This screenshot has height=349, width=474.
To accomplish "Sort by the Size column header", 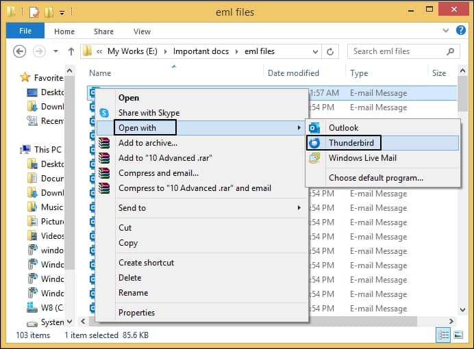I will (x=439, y=73).
